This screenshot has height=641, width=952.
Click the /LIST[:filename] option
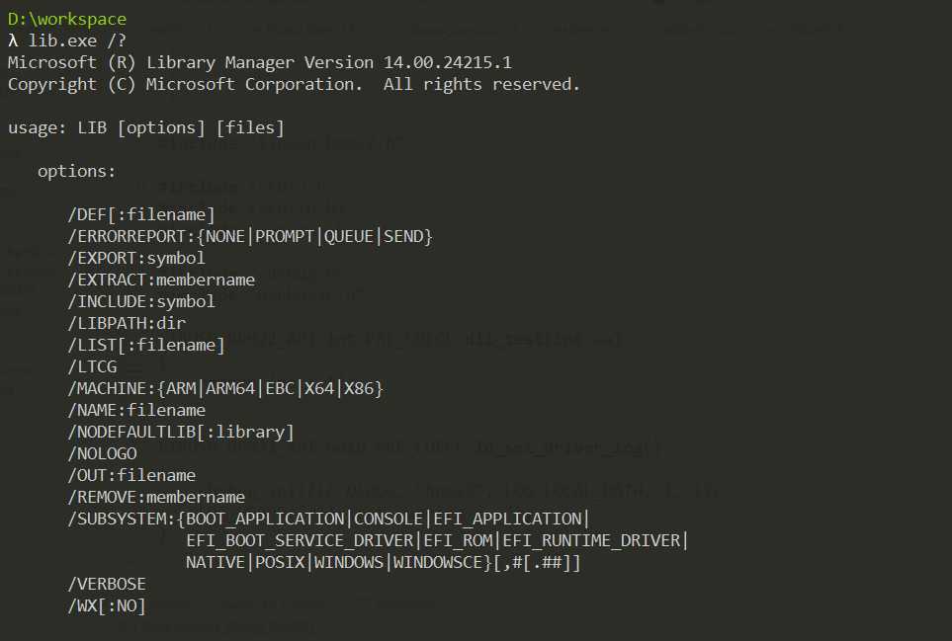(x=146, y=345)
